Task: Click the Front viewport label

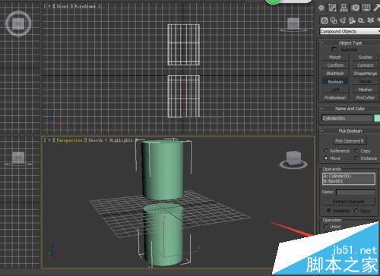Action: point(62,6)
